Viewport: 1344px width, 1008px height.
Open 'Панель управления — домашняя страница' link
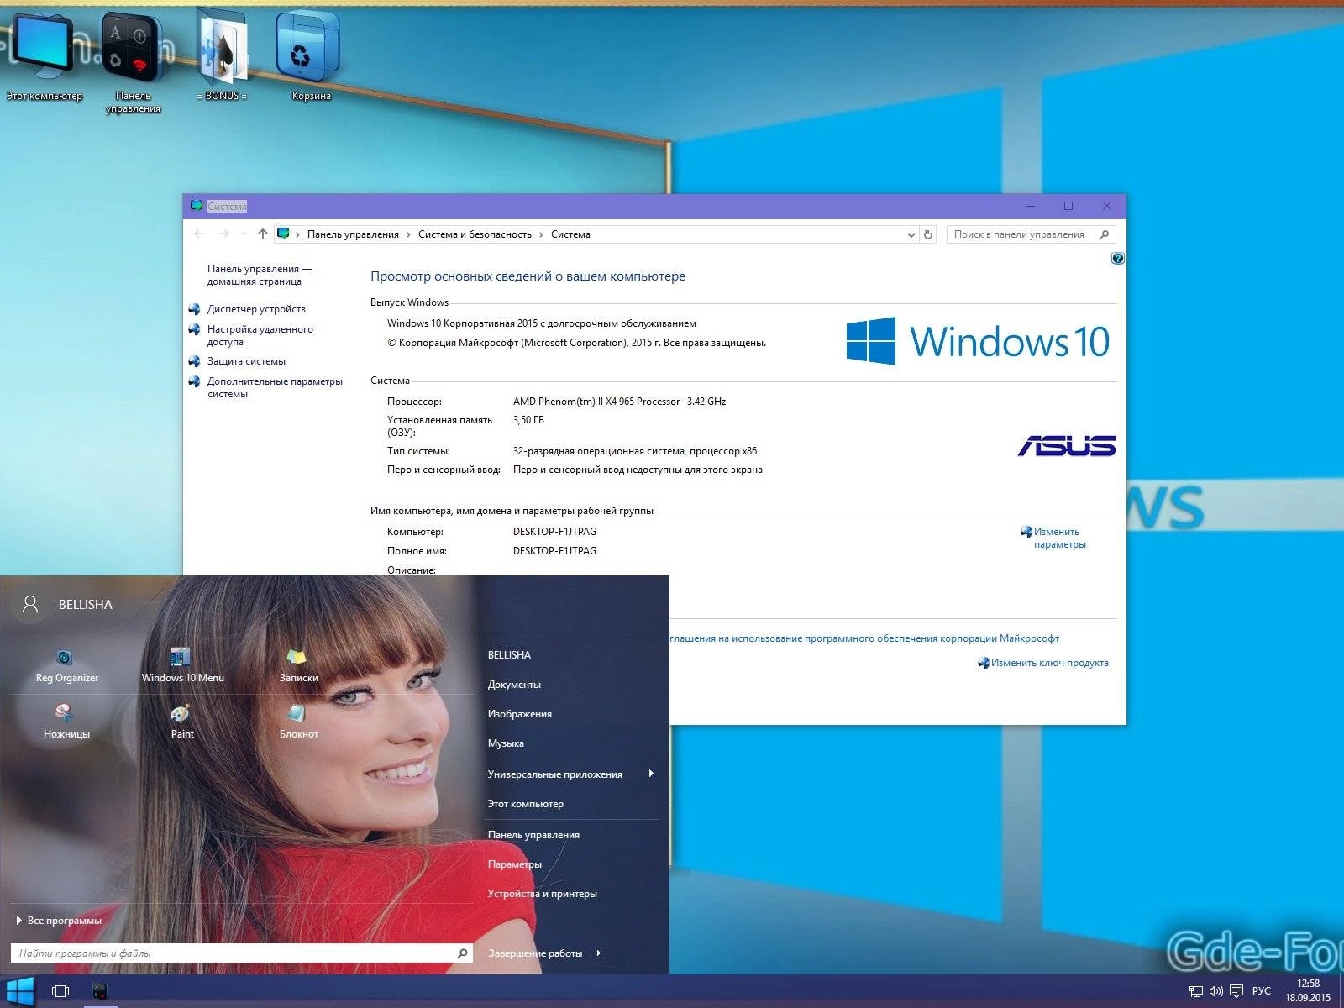point(259,275)
